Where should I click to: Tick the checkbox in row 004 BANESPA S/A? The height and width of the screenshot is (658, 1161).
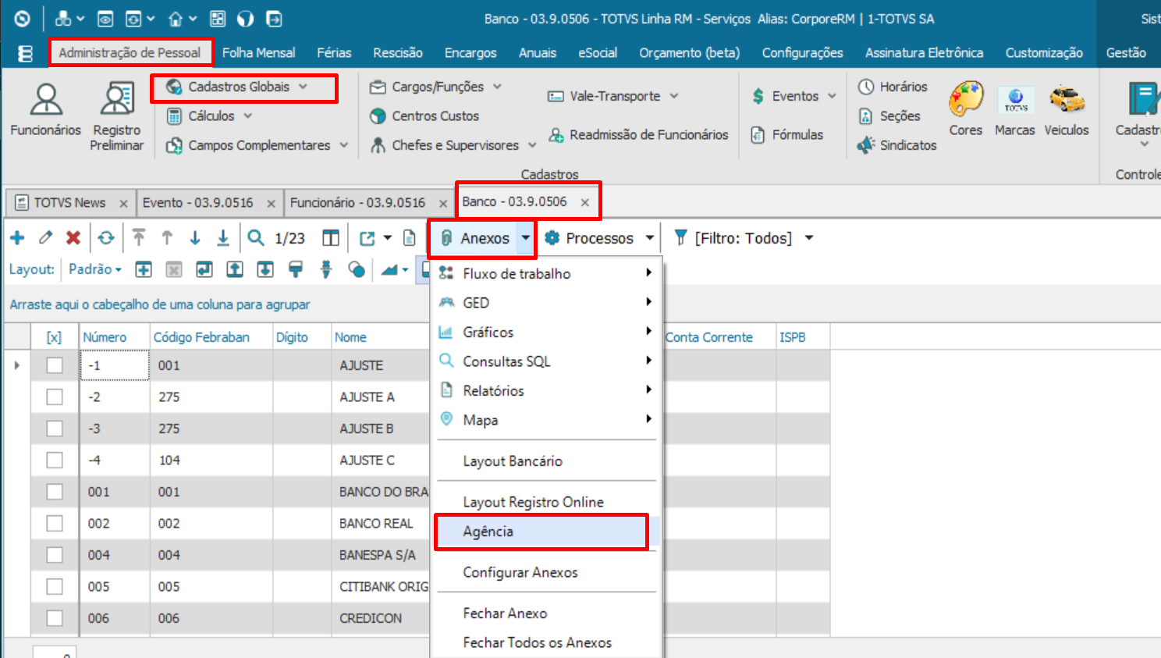(55, 555)
